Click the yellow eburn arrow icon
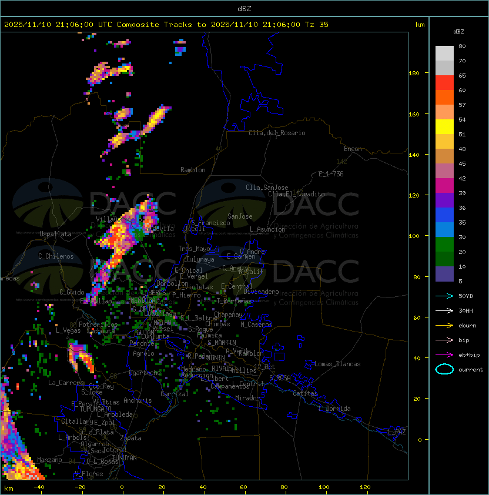489x495 pixels. click(x=444, y=326)
